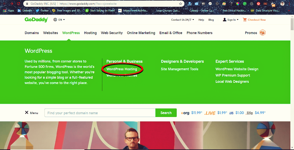Viewport: 294px width, 150px height.
Task: Click WordPress Hosting link
Action: 122,69
